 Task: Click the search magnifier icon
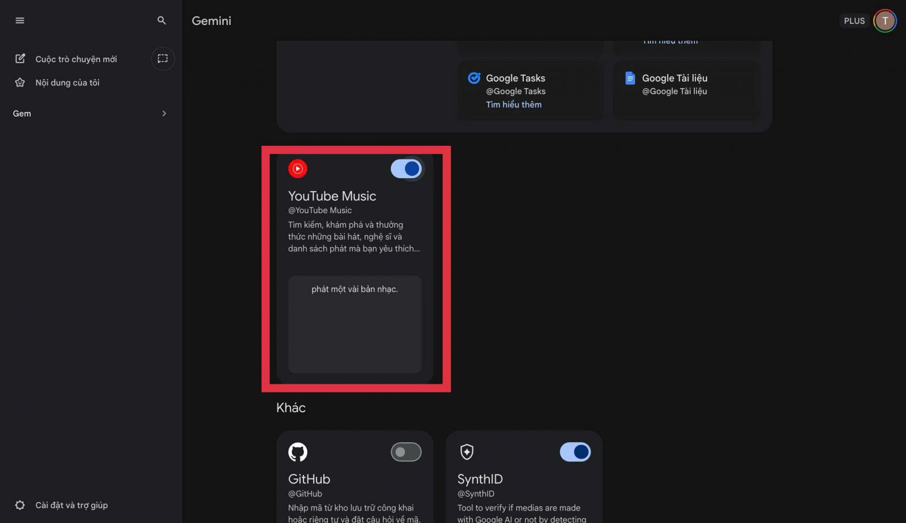tap(161, 21)
